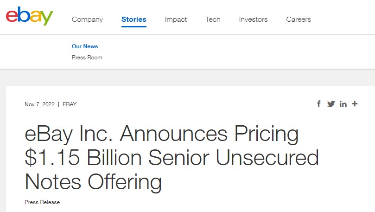Go to the Tech section
Image resolution: width=375 pixels, height=212 pixels.
(x=213, y=19)
